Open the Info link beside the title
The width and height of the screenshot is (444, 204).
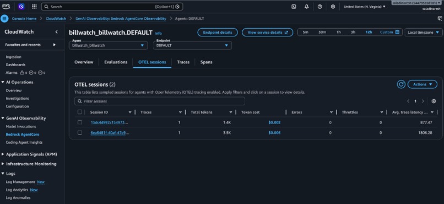(158, 34)
